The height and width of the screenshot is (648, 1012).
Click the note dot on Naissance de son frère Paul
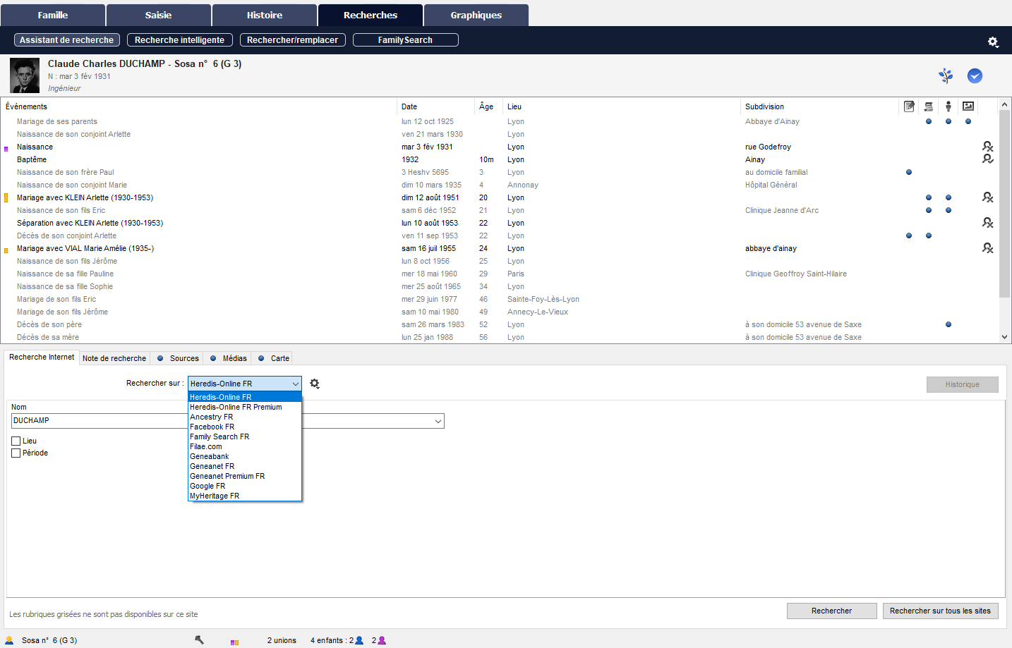coord(909,172)
